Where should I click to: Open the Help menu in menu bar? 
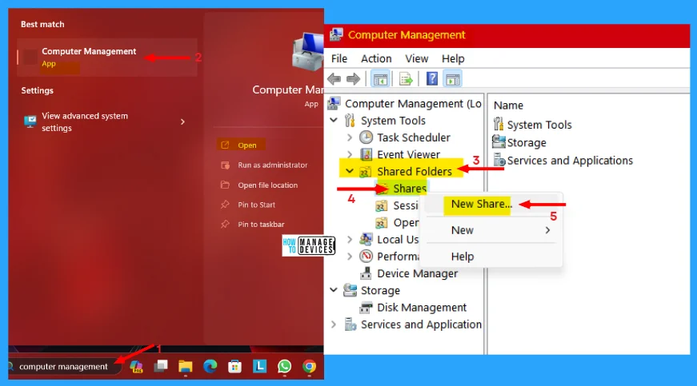[453, 58]
